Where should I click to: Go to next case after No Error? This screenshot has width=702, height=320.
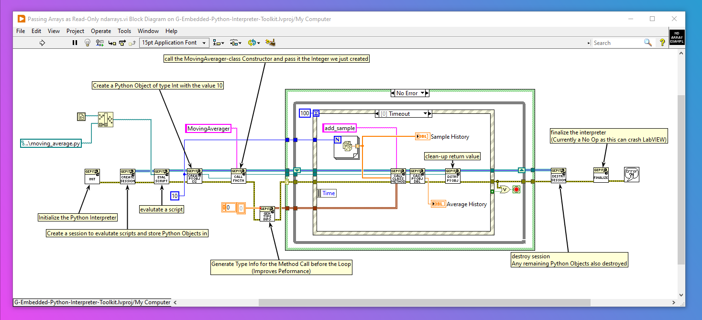pyautogui.click(x=427, y=93)
